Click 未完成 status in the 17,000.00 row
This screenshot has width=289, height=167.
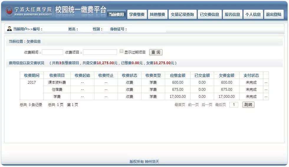pyautogui.click(x=251, y=97)
